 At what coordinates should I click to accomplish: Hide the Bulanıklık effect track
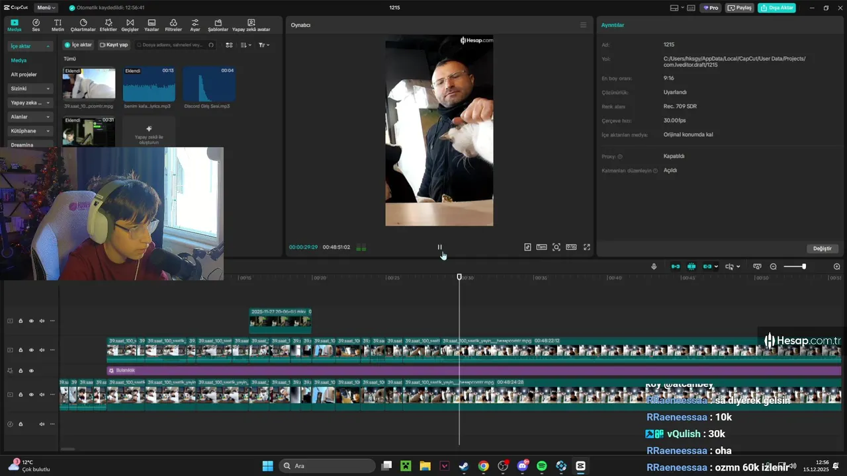coord(31,371)
